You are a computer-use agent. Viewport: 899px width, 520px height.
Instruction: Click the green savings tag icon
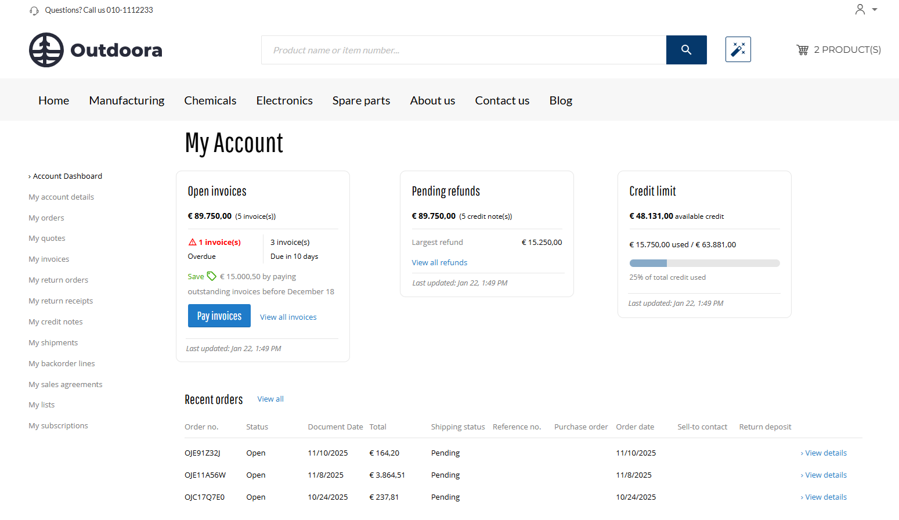212,276
